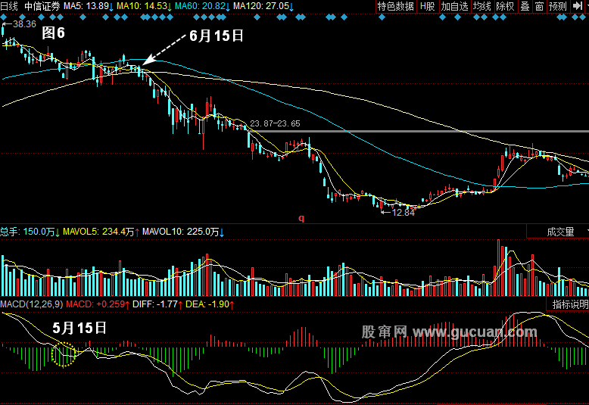
Task: Click the DEA: -1.90 value
Action: click(210, 304)
